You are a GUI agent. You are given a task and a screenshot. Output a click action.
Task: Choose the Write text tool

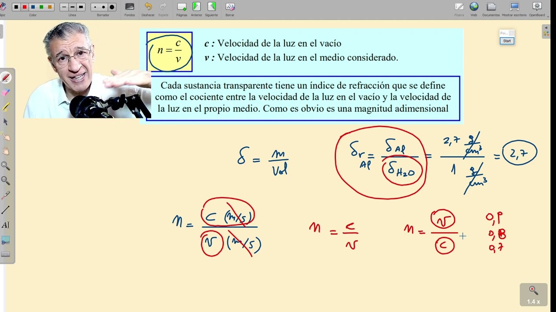click(x=6, y=225)
